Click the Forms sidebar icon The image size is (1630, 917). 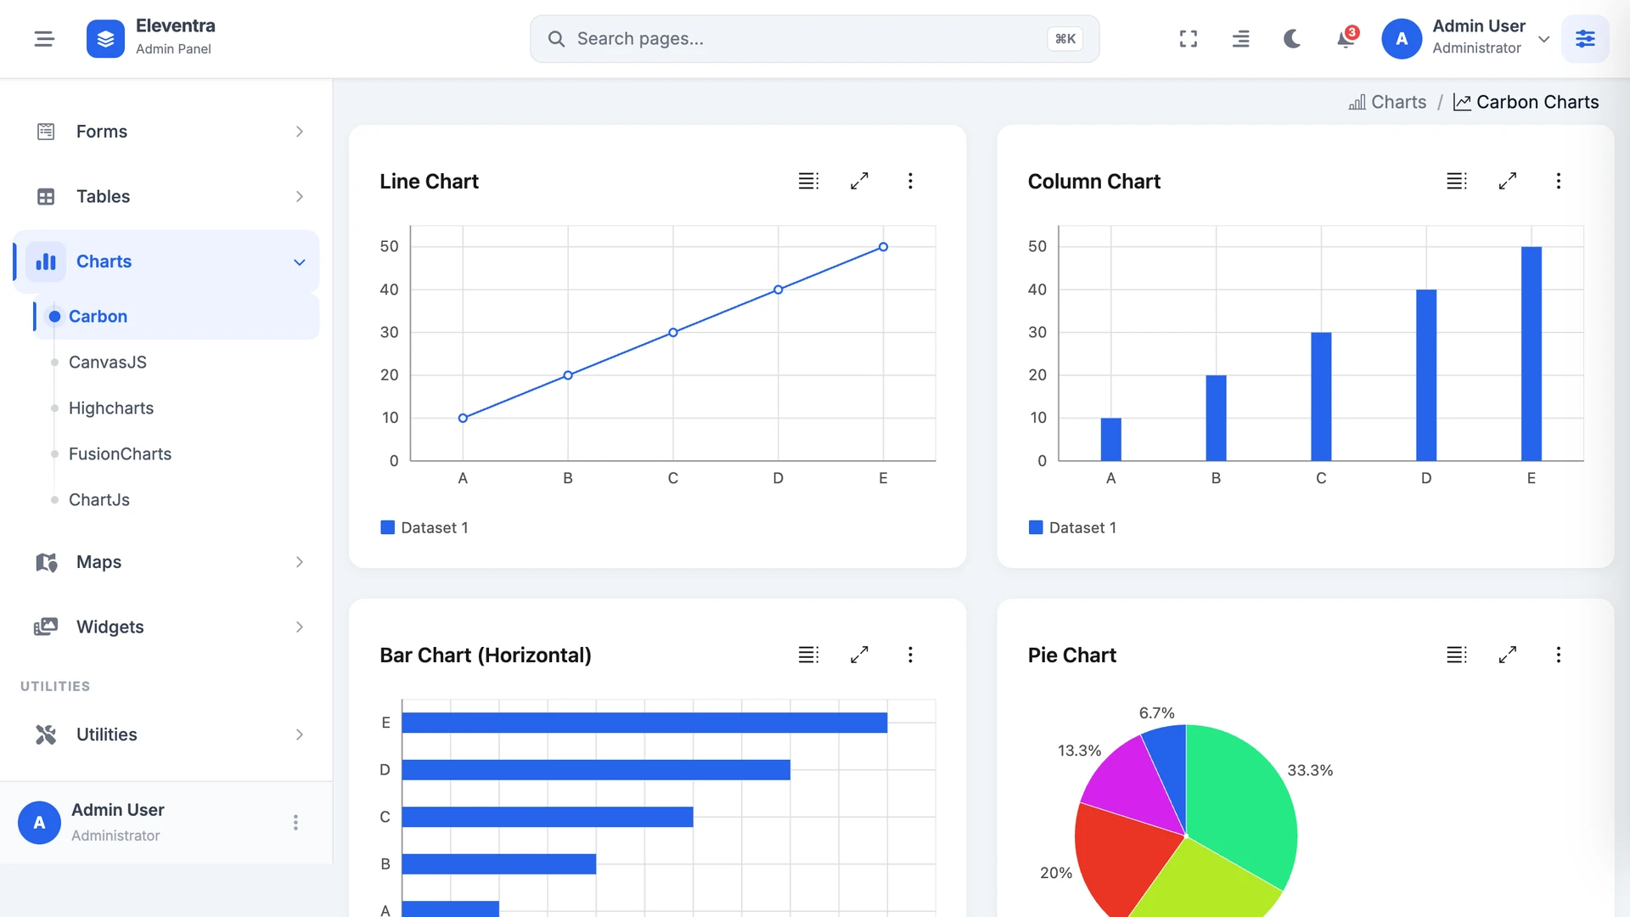(x=46, y=132)
